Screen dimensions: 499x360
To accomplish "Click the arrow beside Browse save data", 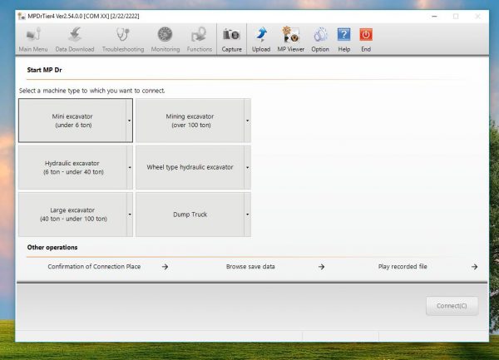I will point(321,267).
